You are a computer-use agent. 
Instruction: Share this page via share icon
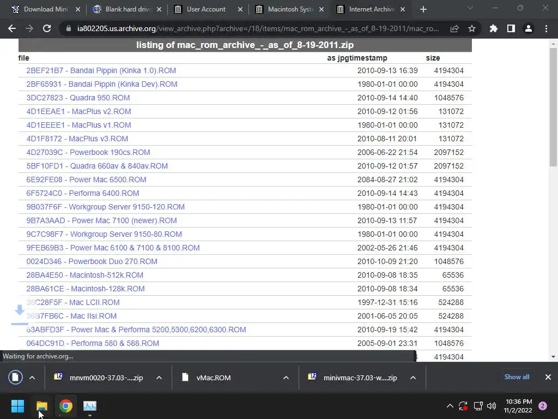[x=454, y=28]
